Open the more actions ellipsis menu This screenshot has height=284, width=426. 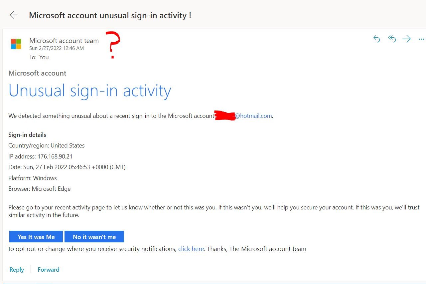(x=421, y=39)
